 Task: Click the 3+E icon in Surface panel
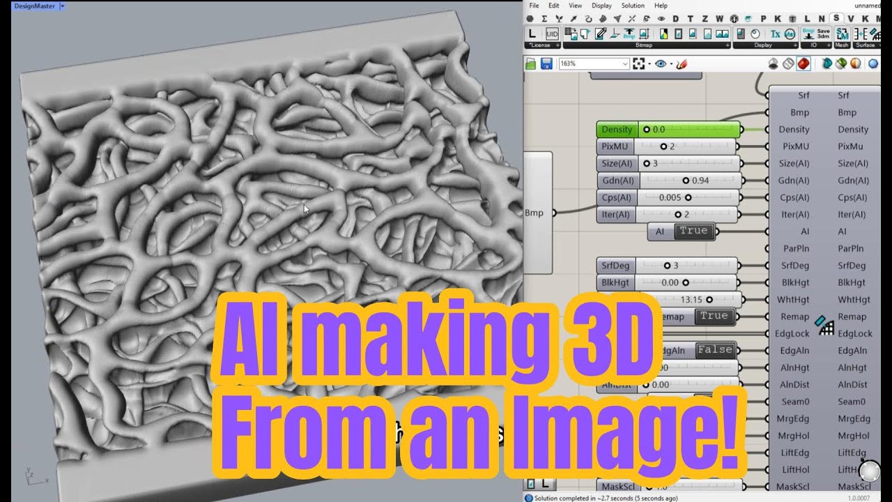coord(859,33)
